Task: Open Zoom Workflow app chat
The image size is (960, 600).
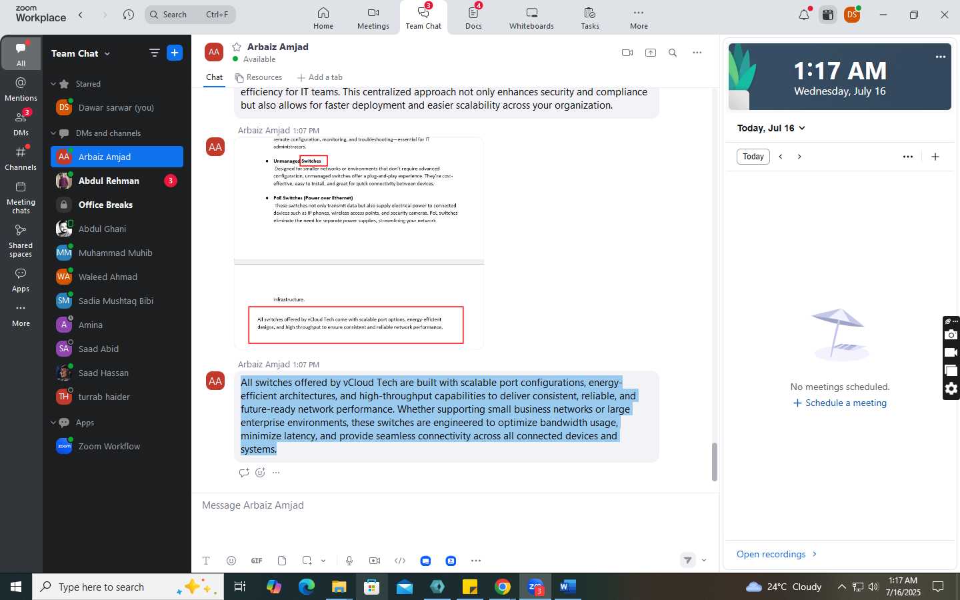Action: (117, 446)
